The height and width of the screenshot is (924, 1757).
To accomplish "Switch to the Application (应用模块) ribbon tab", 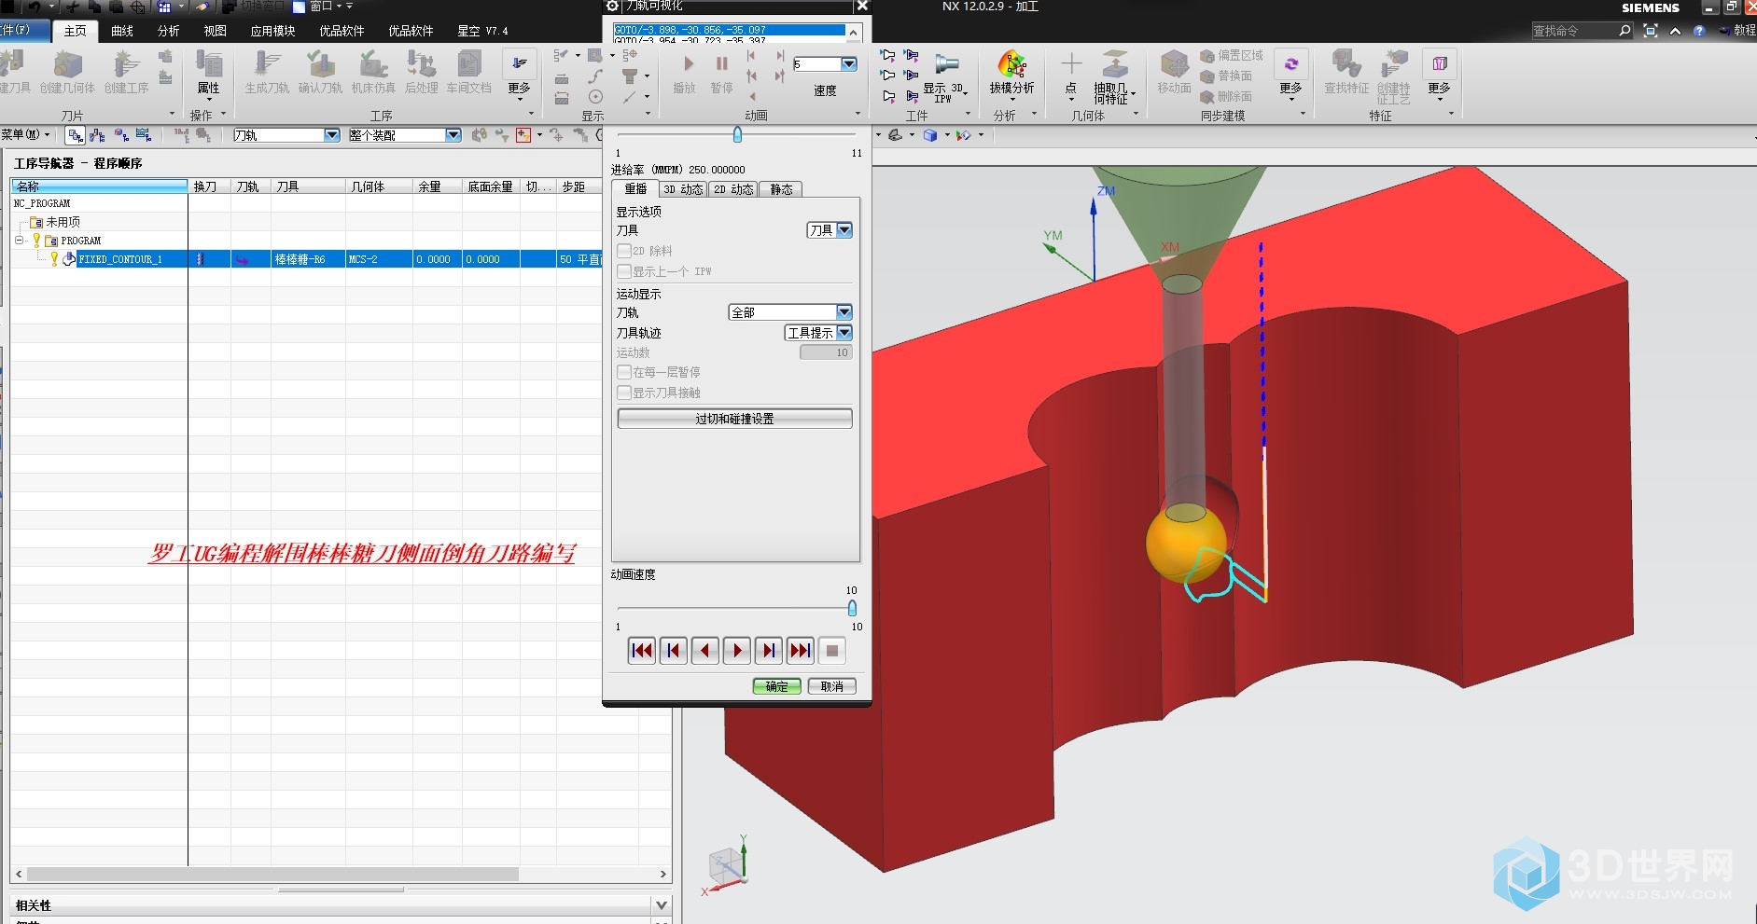I will click(272, 31).
